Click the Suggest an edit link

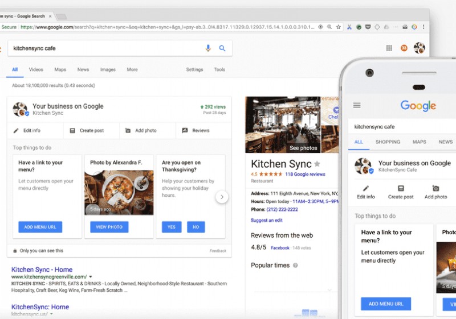click(267, 221)
